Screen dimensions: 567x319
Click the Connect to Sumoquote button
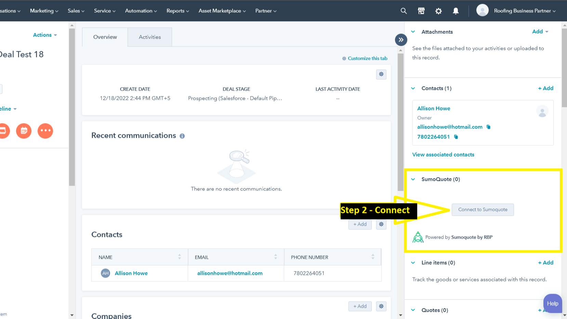click(x=483, y=210)
